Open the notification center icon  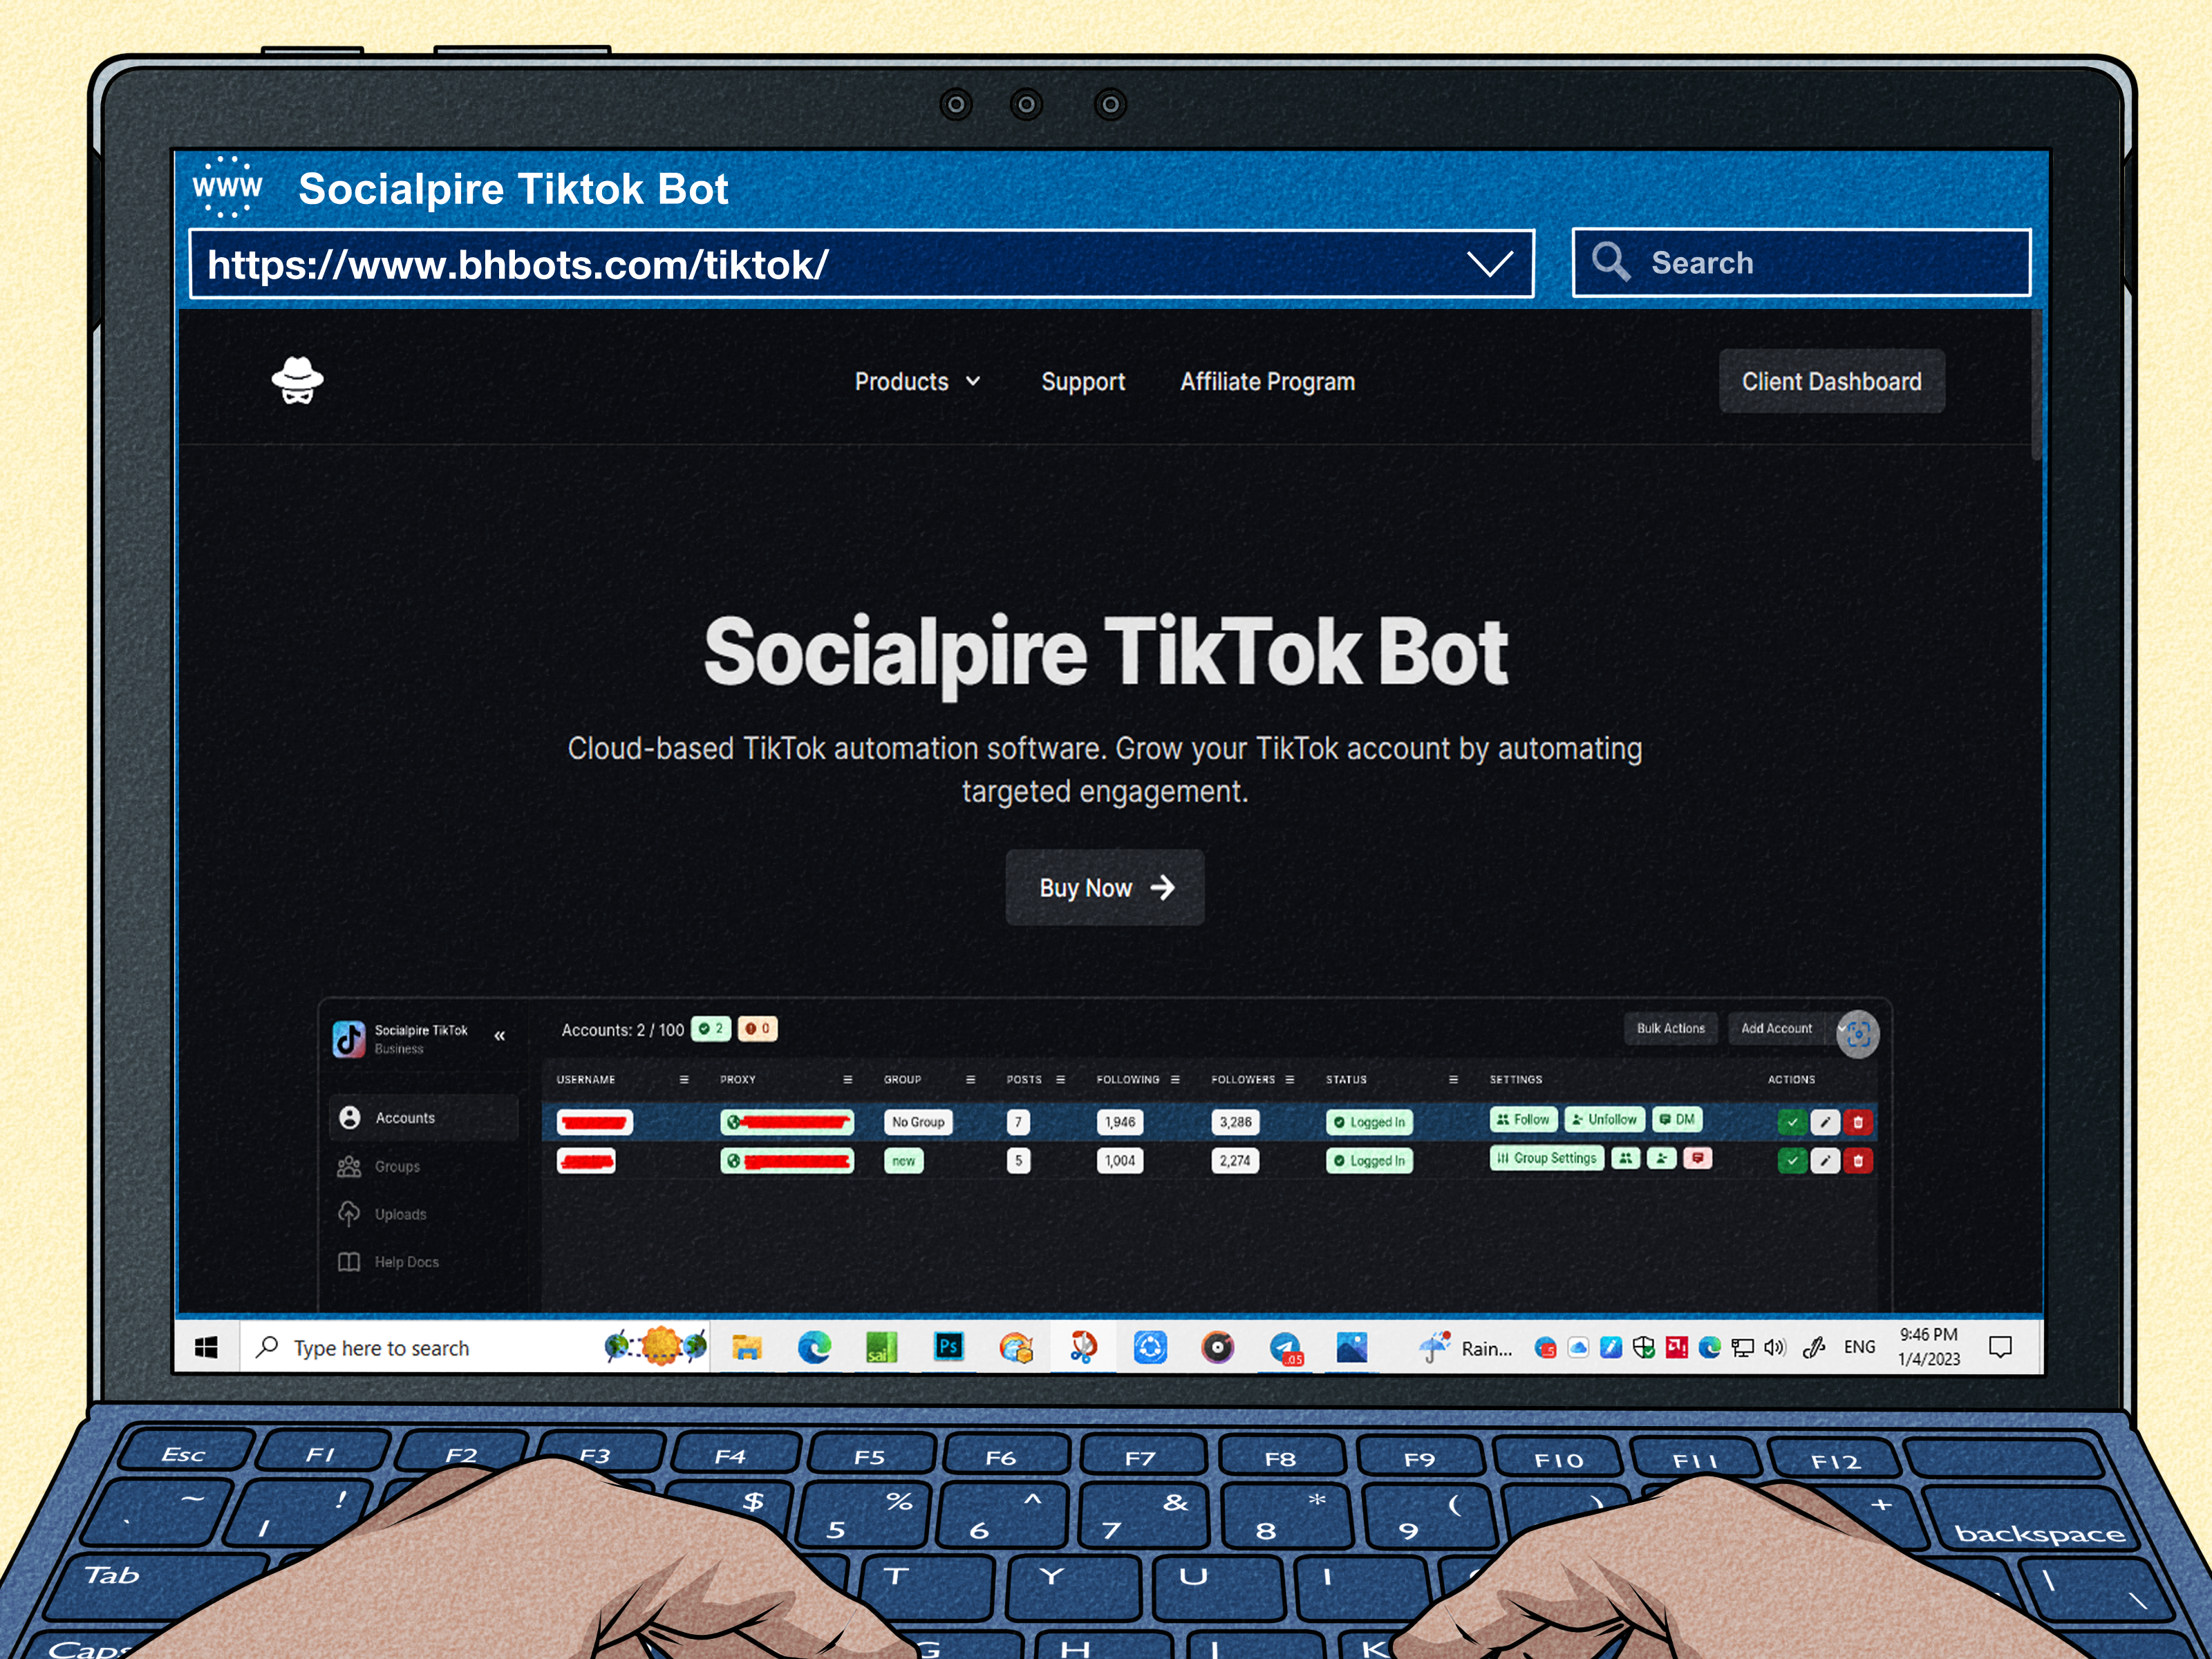tap(2000, 1348)
